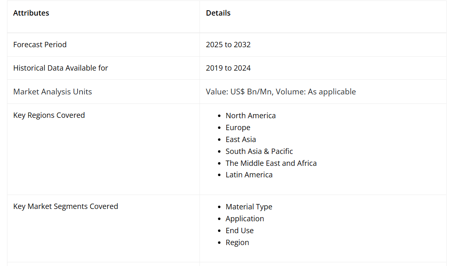Click the Application segment item
This screenshot has width=452, height=266.
[x=245, y=219]
